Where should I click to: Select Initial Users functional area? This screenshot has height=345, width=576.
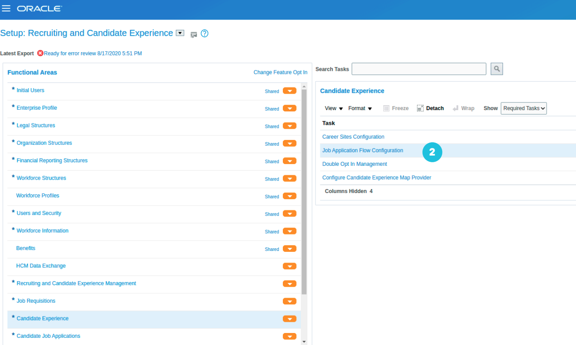click(x=30, y=90)
